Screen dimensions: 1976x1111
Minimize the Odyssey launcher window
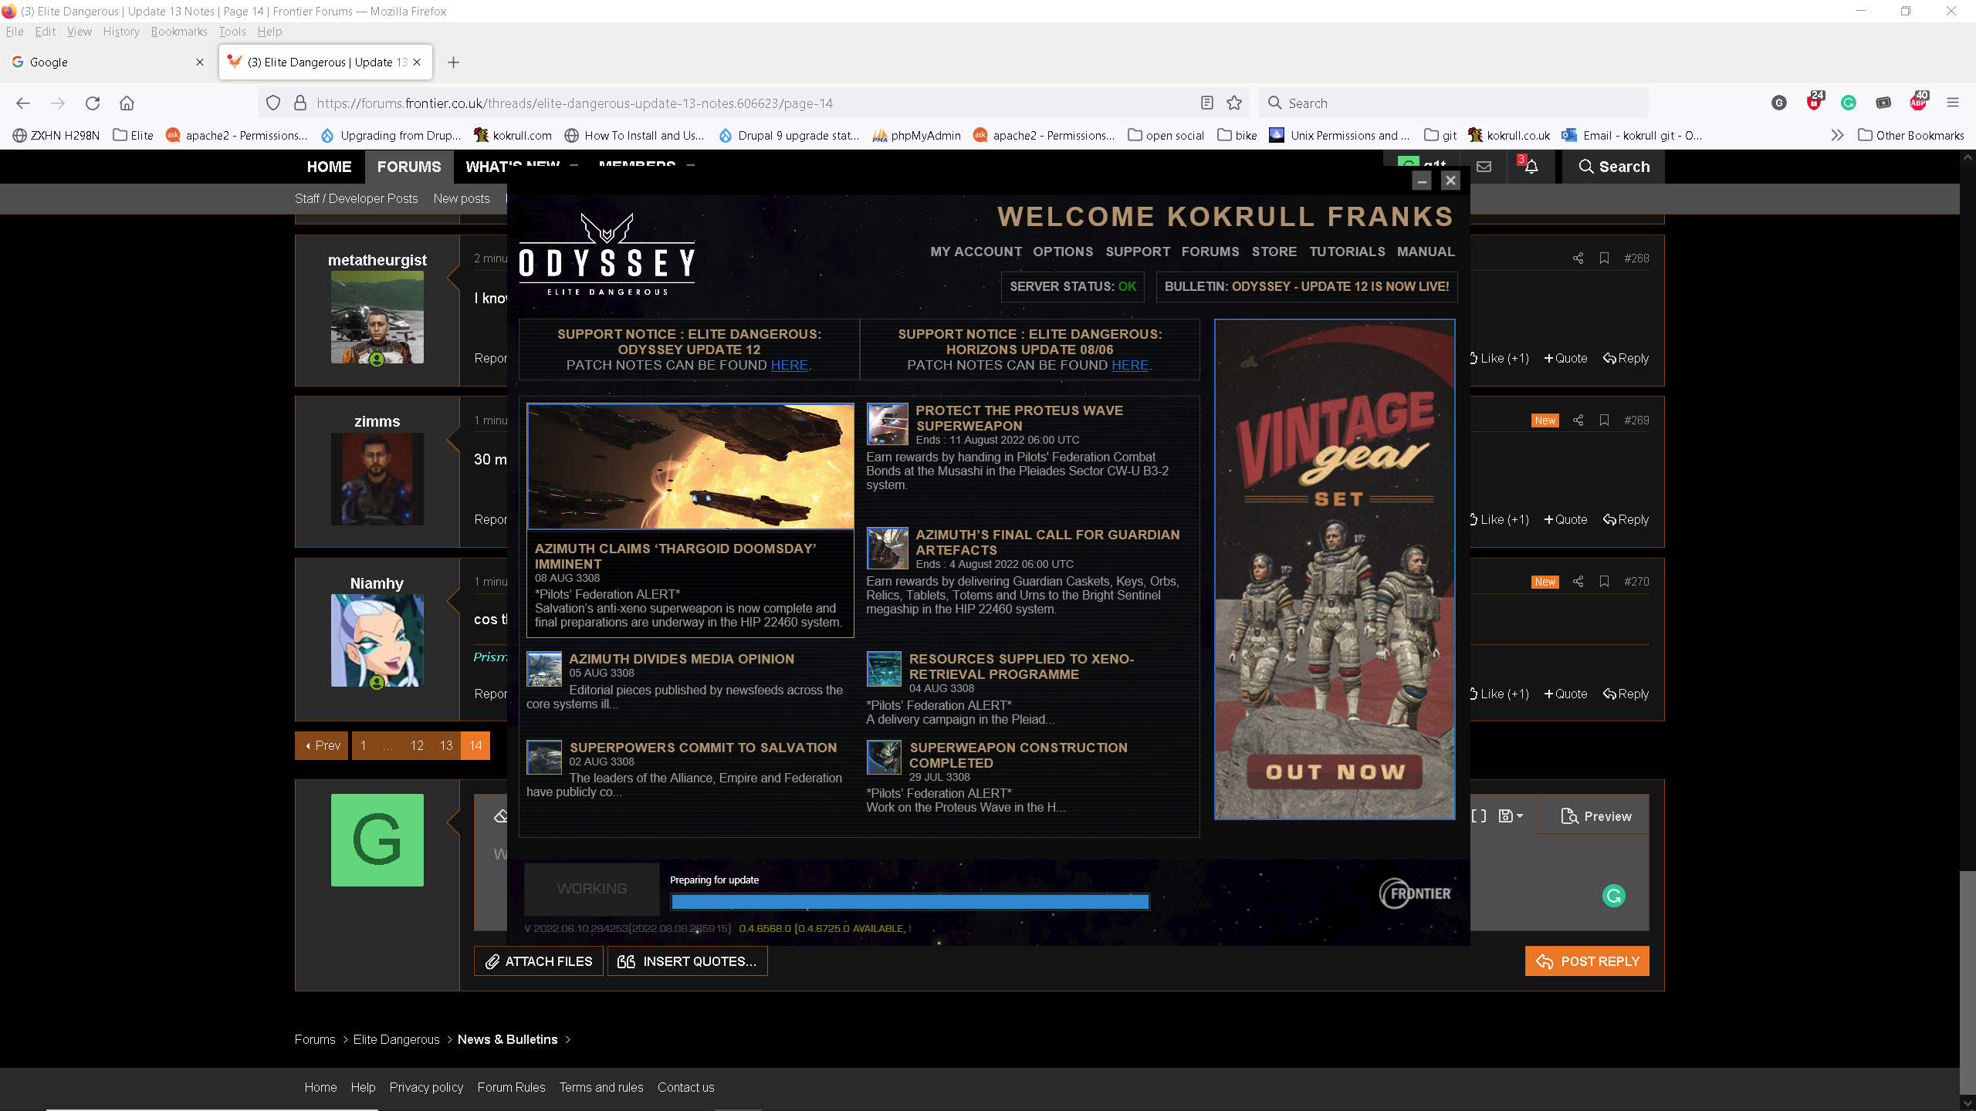[x=1422, y=181]
